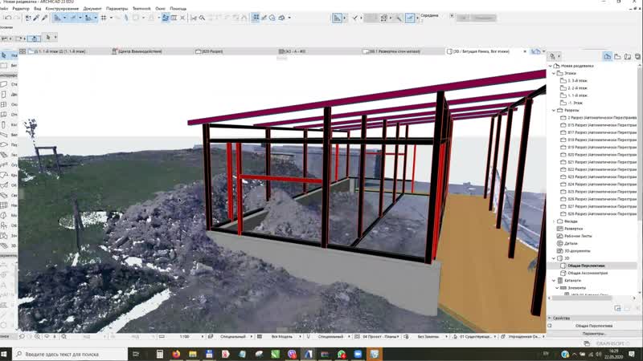Open the Документ menu
643x361 pixels.
tap(92, 8)
